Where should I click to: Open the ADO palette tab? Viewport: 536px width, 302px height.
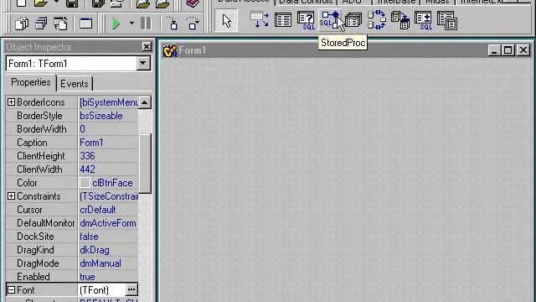tap(352, 2)
